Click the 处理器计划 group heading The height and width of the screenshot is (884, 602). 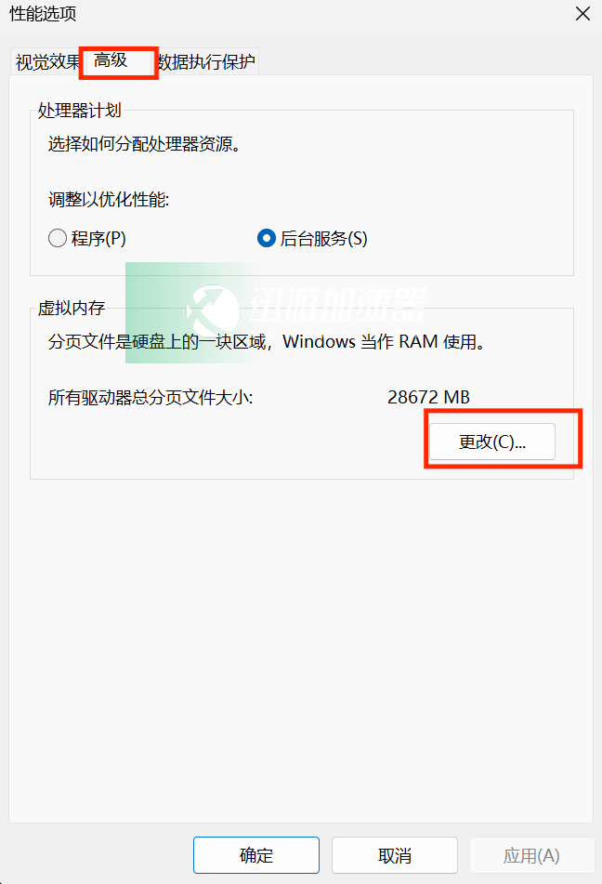tap(80, 110)
